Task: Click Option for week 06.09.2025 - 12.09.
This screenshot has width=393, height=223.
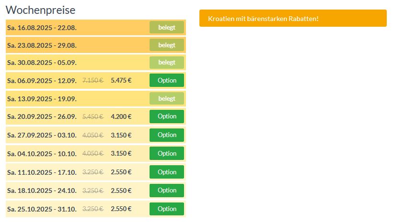Action: (x=167, y=80)
